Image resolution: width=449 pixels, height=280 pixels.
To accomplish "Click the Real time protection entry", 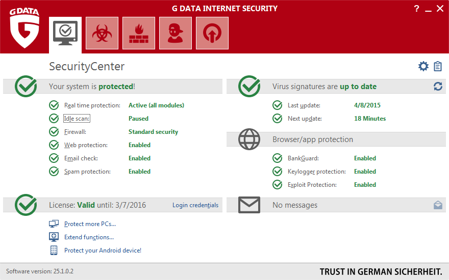I will pyautogui.click(x=92, y=105).
